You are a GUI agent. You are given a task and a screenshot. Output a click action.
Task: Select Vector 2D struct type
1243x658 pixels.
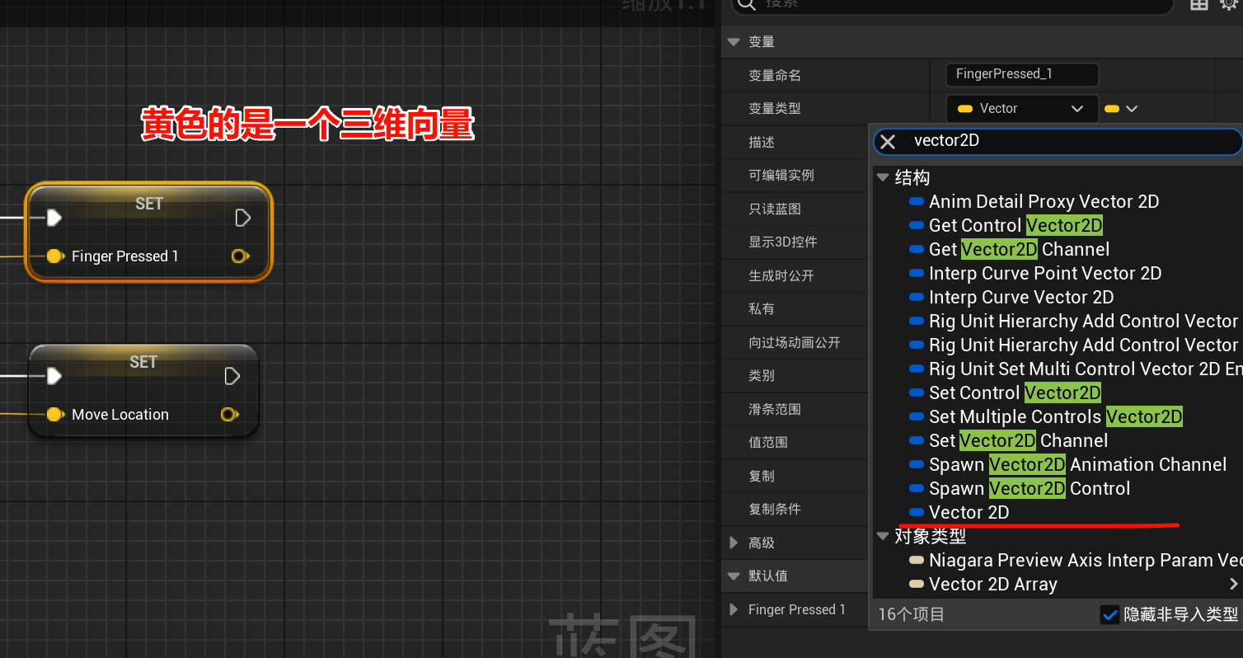[x=969, y=513]
